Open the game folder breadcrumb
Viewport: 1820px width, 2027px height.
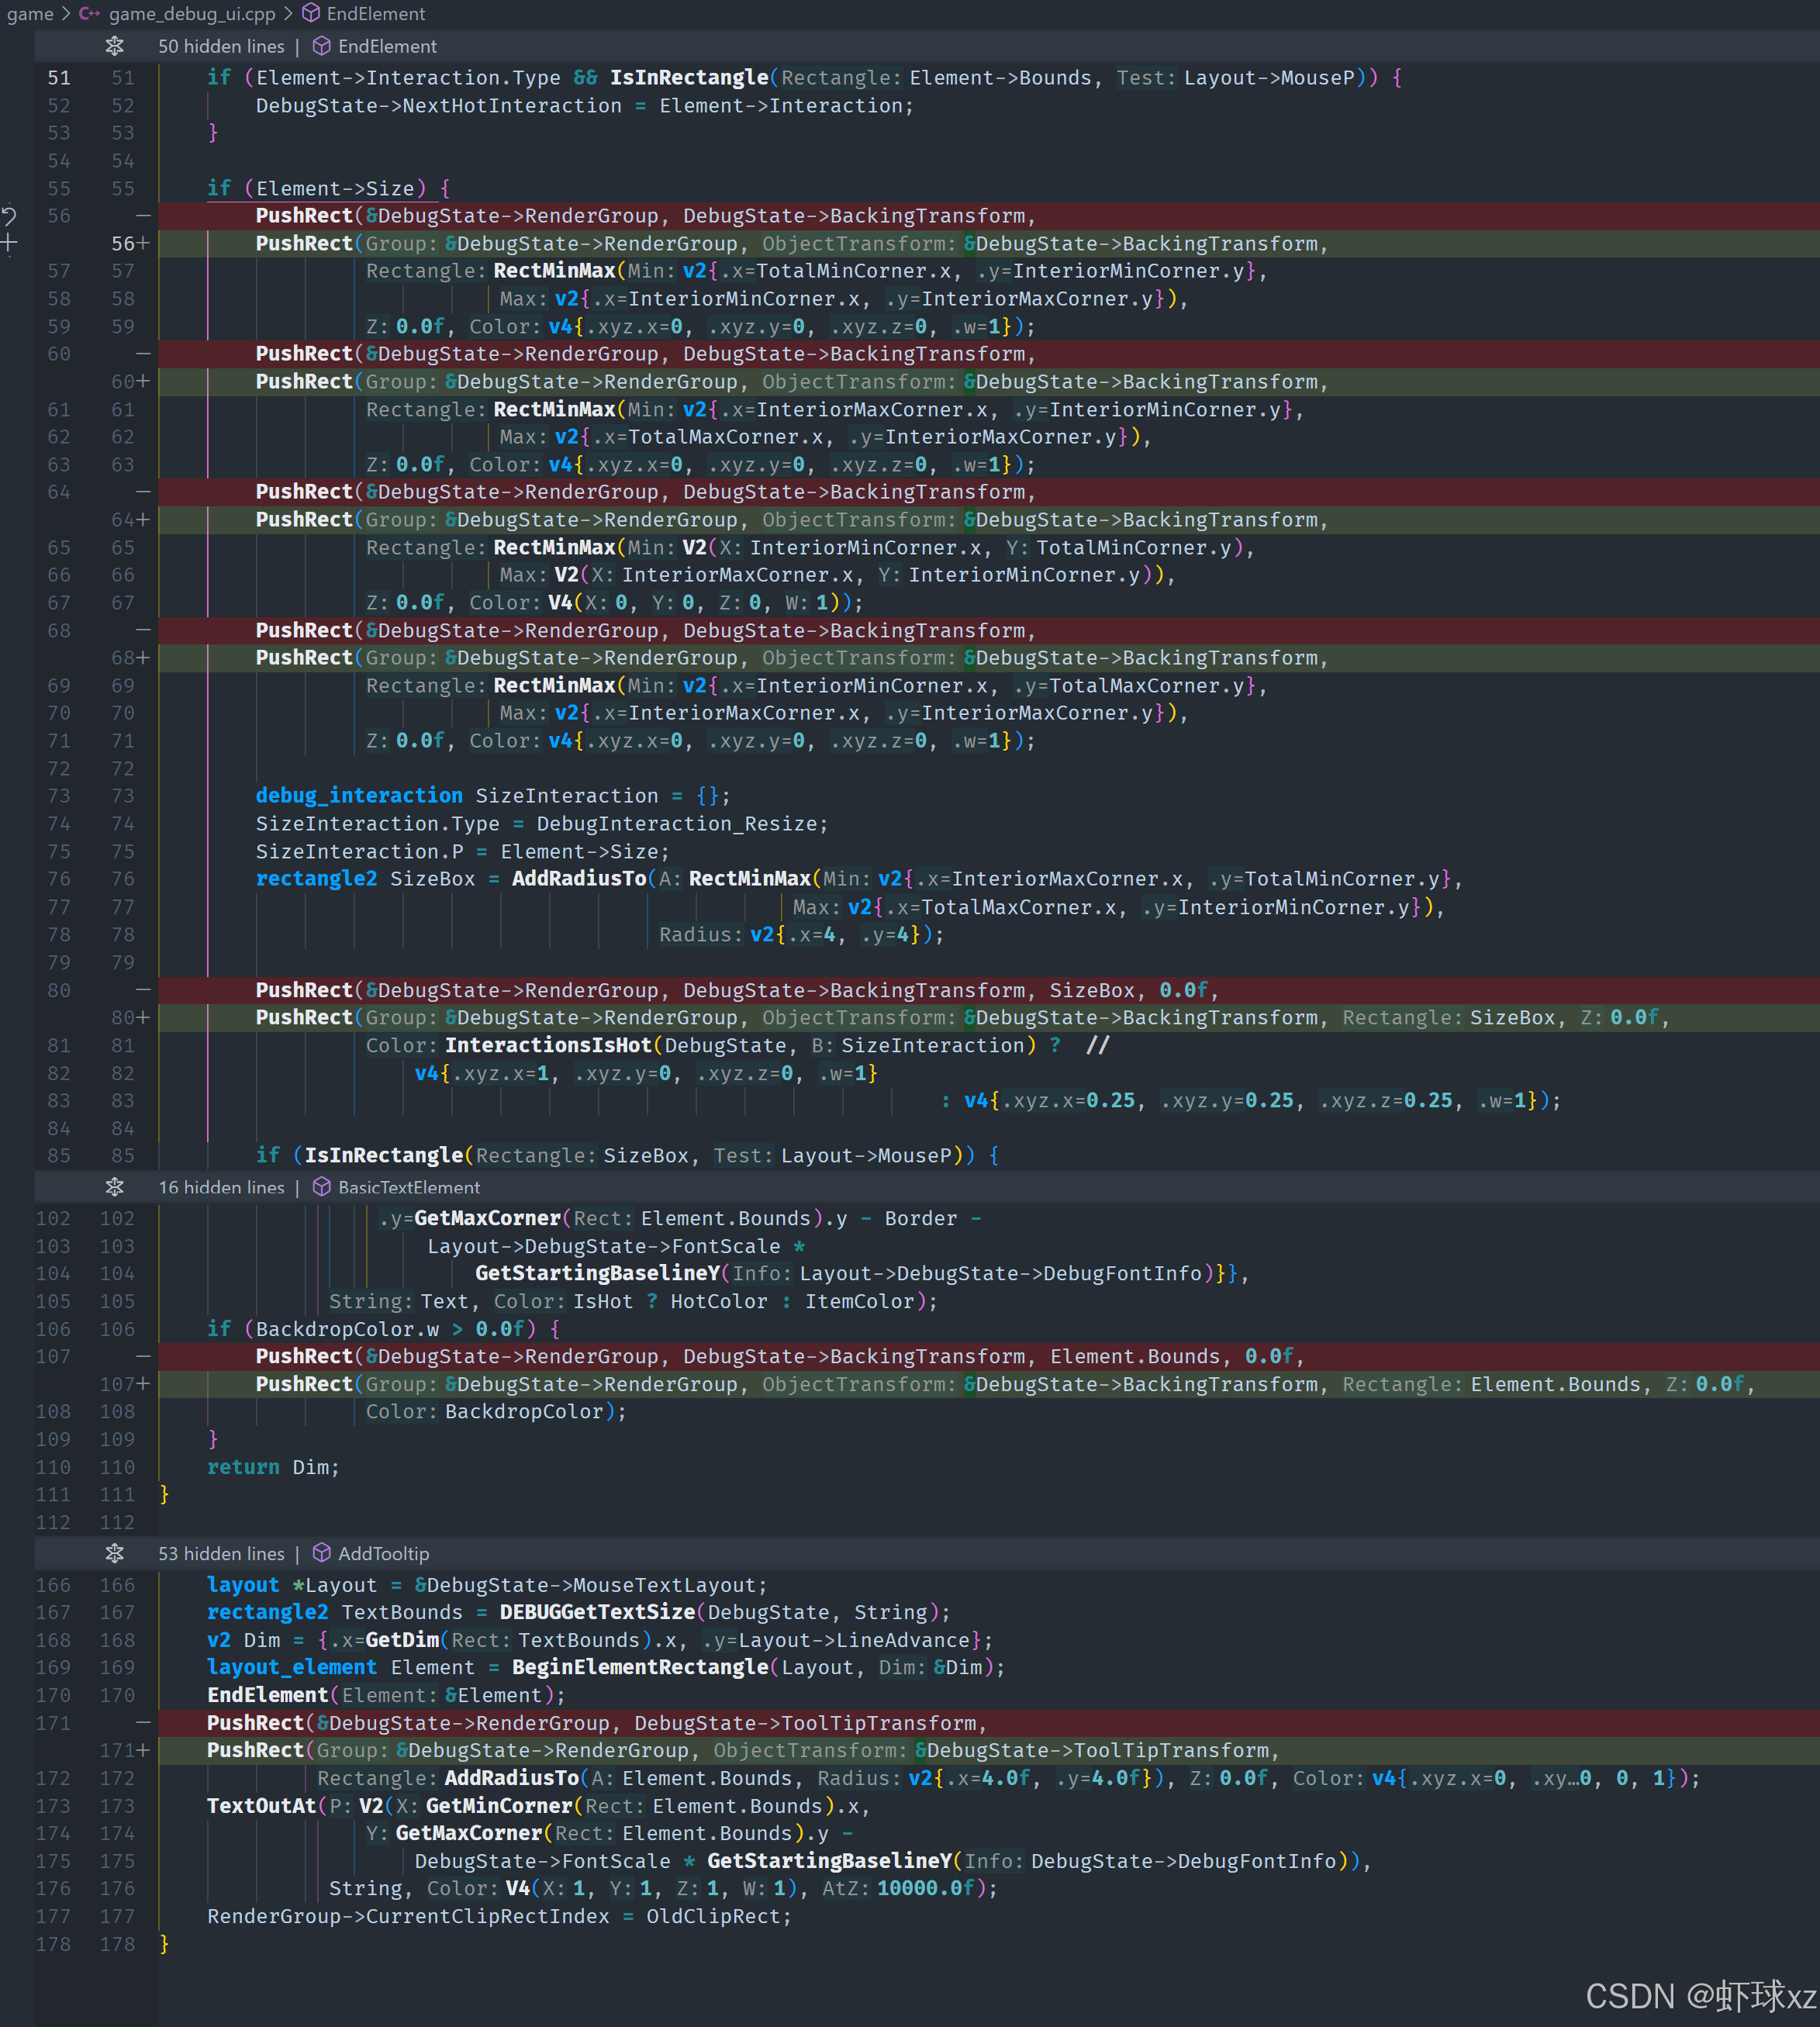point(30,13)
